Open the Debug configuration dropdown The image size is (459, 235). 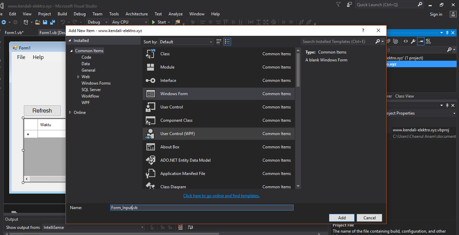point(98,22)
